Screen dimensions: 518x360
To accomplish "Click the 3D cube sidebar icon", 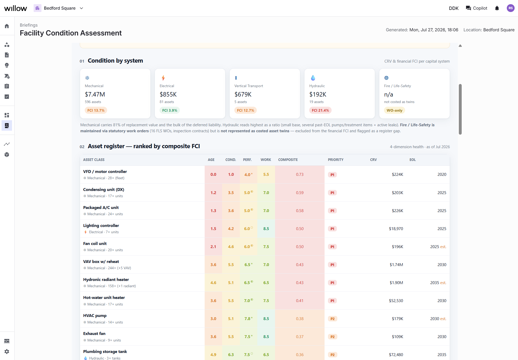I will [x=7, y=155].
